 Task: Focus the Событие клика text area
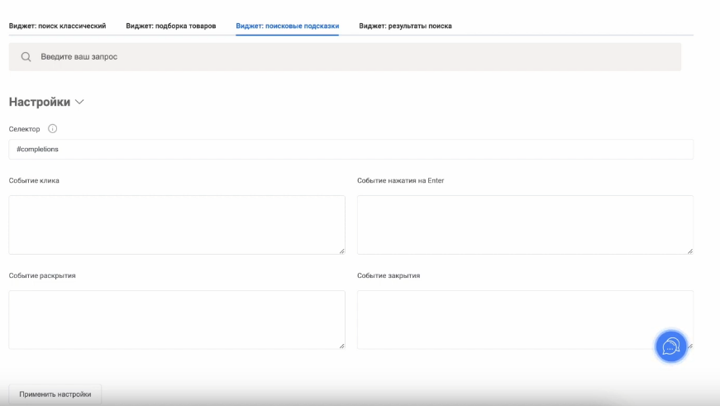tap(176, 224)
